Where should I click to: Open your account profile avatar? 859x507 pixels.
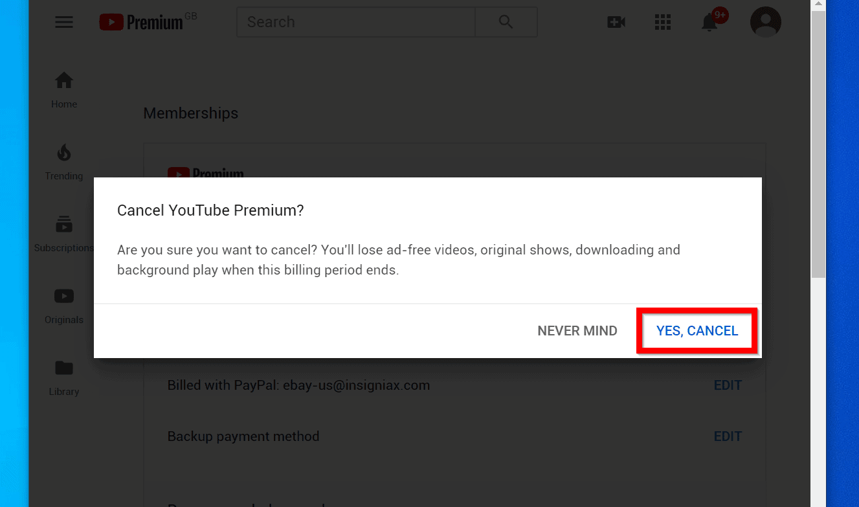point(765,21)
